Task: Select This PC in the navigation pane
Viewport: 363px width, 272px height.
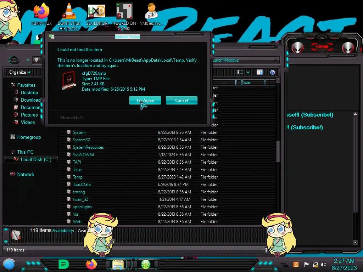Action: click(25, 152)
